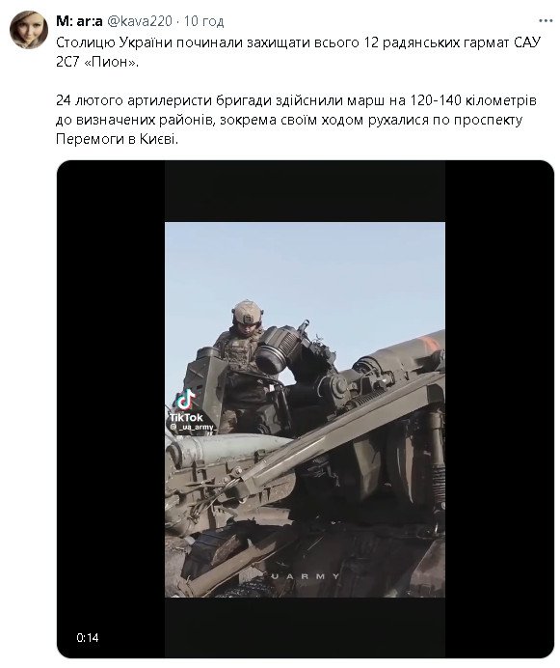Click the TikTok logo watermark on the video
560x668 pixels.
tap(185, 400)
